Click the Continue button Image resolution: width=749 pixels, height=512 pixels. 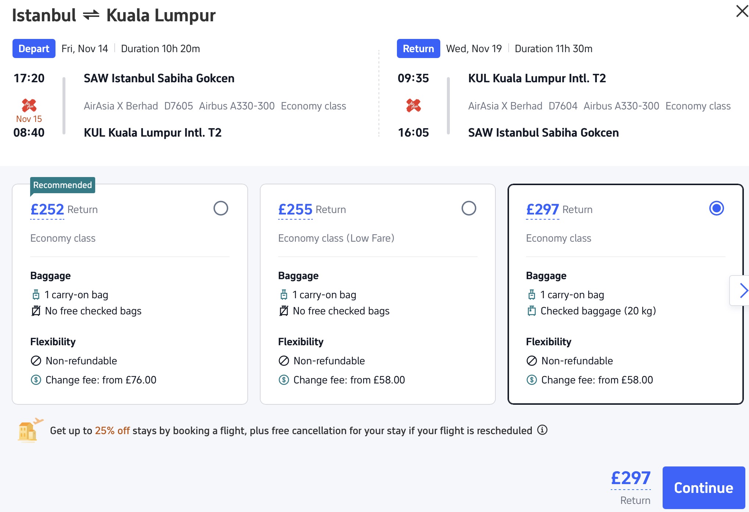click(x=703, y=488)
